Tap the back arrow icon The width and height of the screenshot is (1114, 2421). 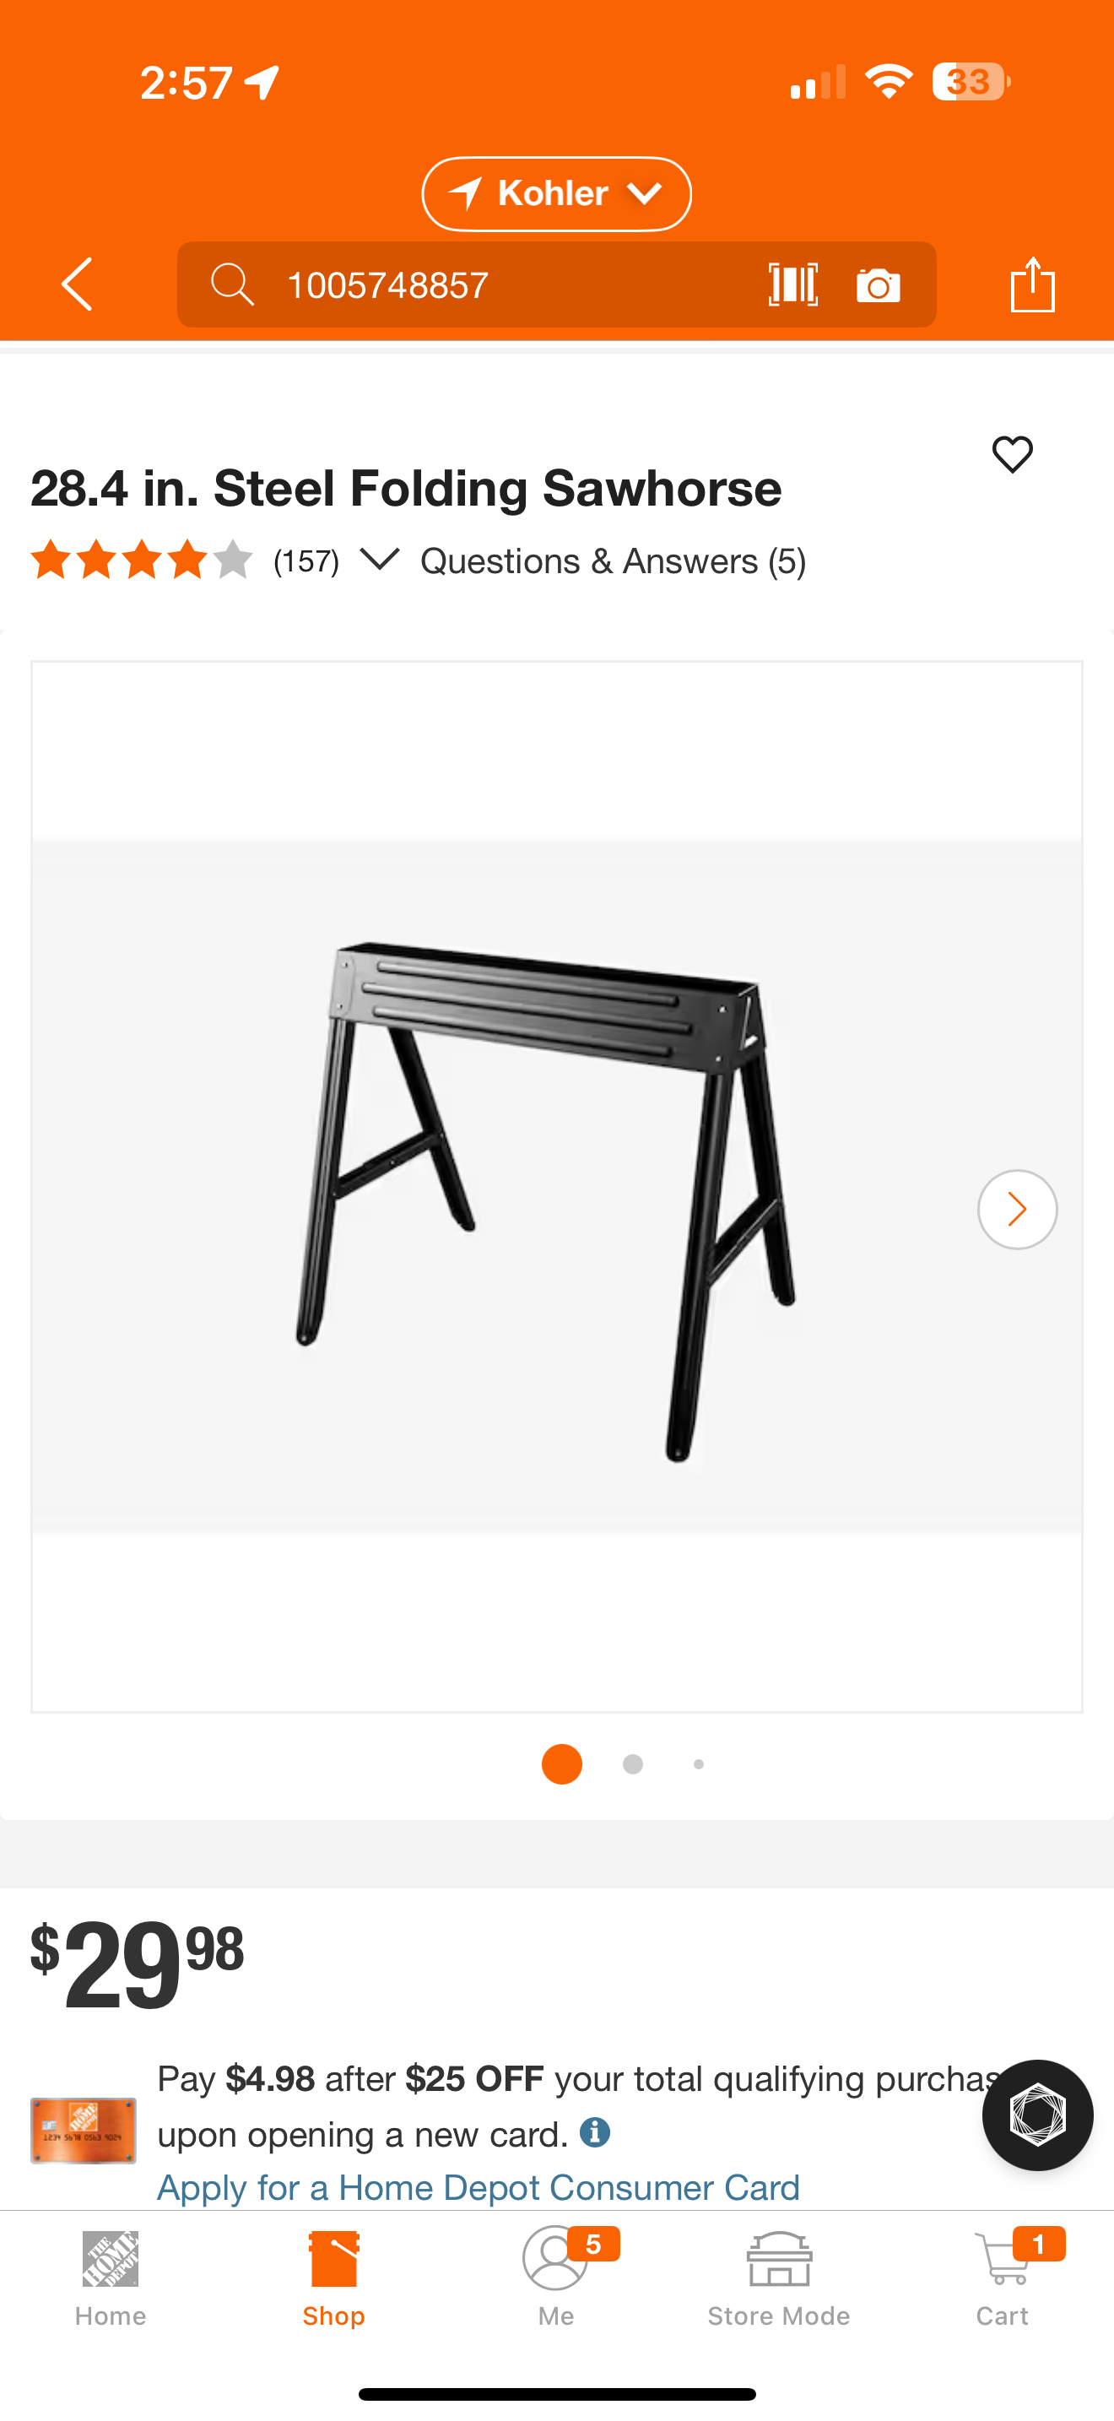(x=77, y=284)
